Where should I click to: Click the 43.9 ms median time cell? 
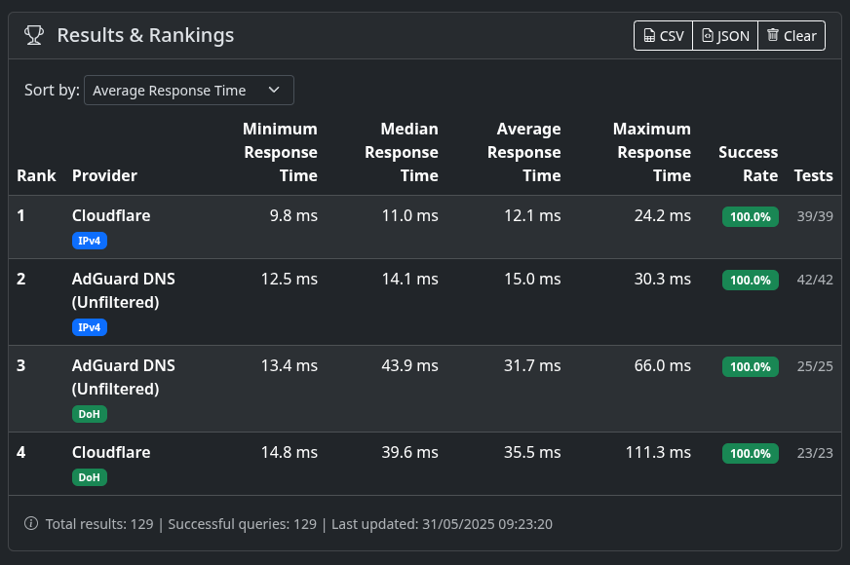[x=409, y=365]
